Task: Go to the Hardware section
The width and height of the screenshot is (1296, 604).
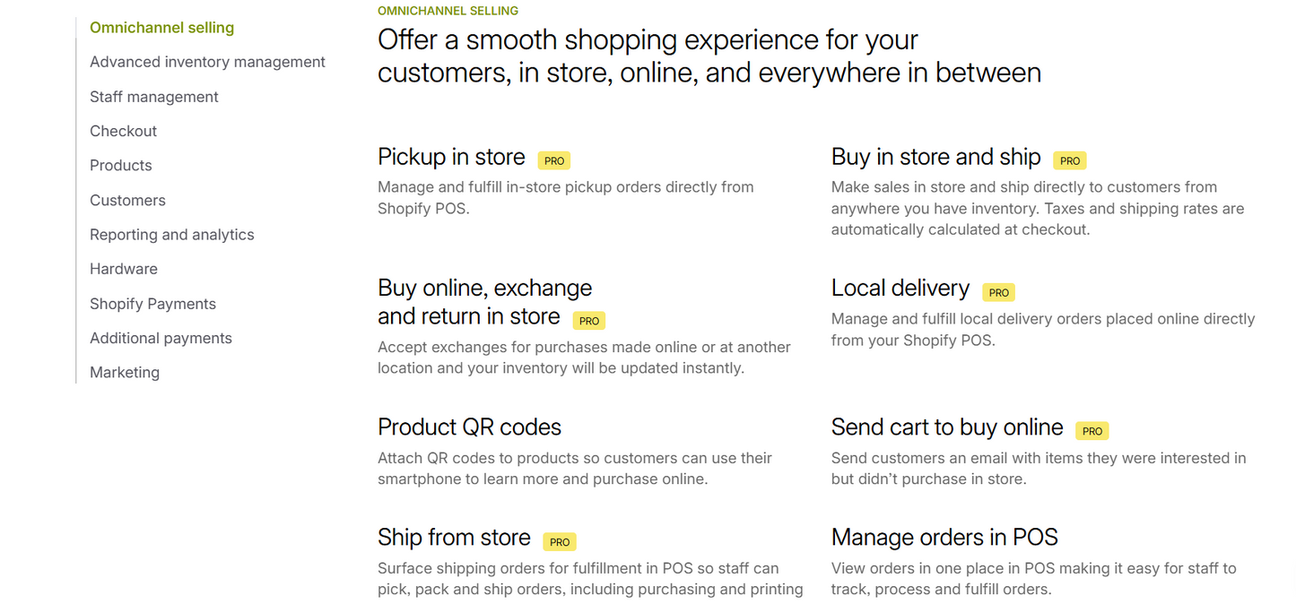Action: click(124, 269)
